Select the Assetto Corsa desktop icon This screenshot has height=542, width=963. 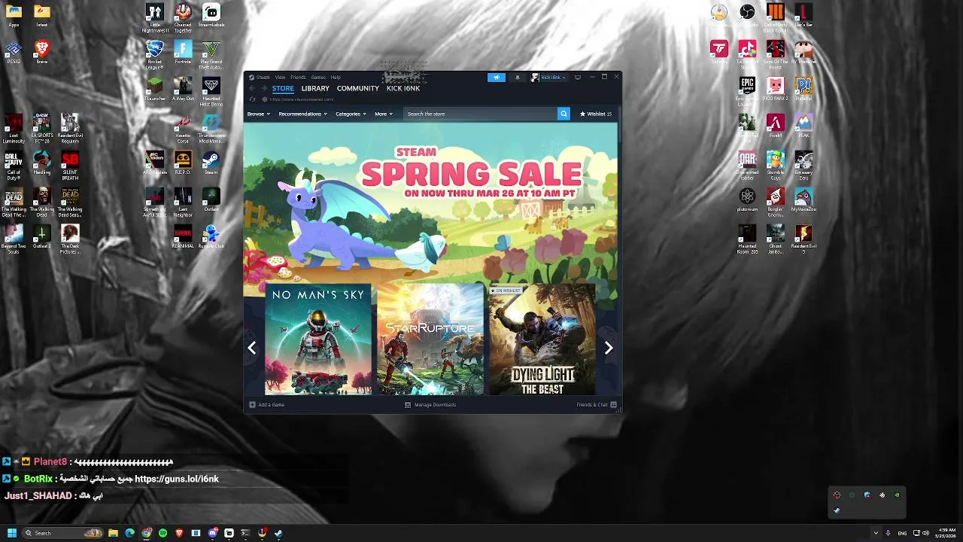(183, 128)
